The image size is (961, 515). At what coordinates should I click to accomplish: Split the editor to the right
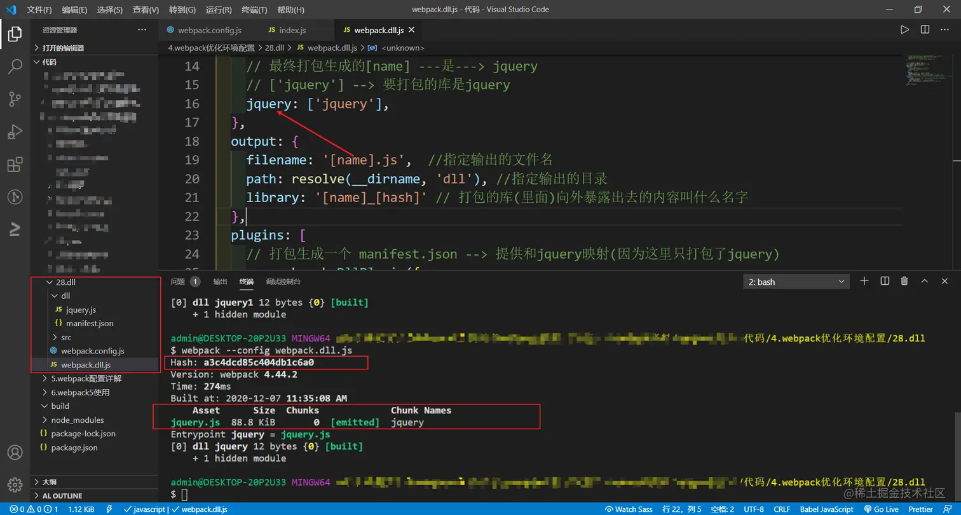(925, 30)
